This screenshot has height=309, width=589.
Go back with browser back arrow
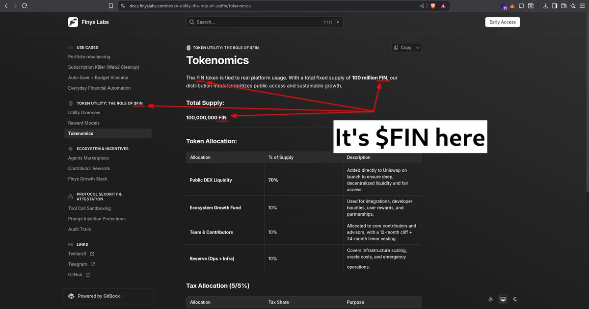point(6,6)
